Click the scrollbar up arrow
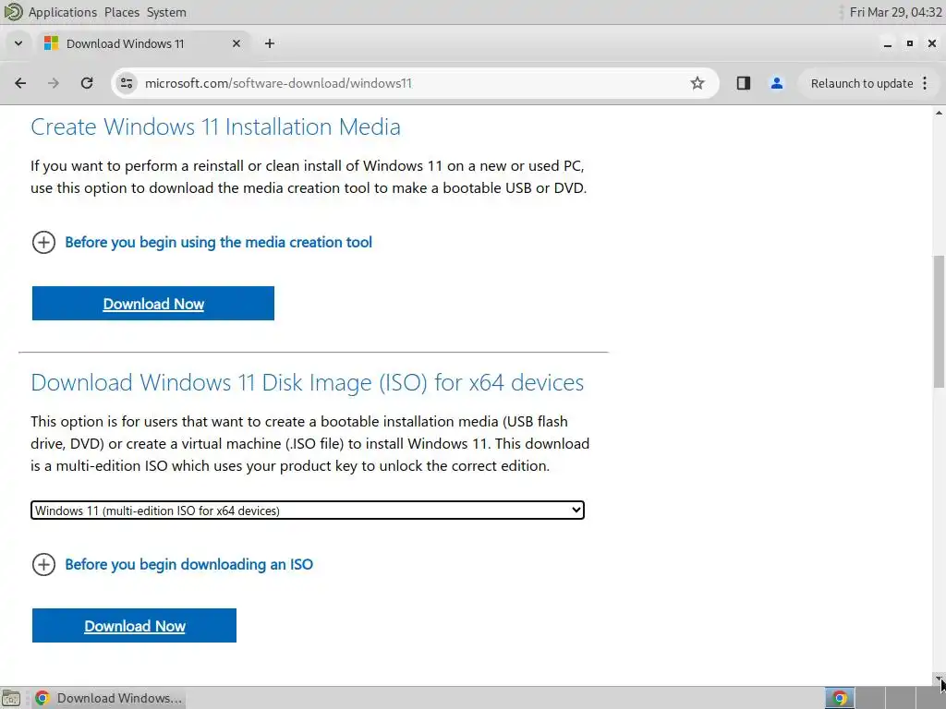The height and width of the screenshot is (709, 946). (x=939, y=113)
